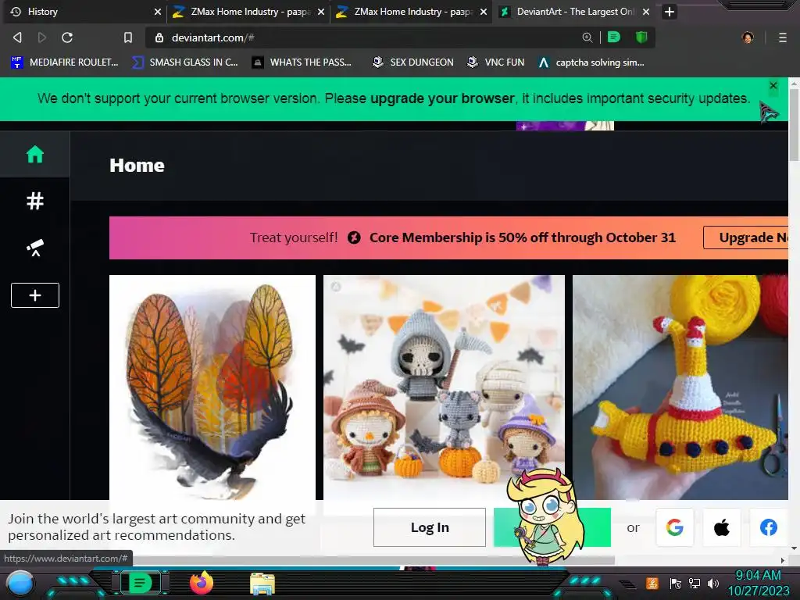Open the autumn trees and eagle artwork
The width and height of the screenshot is (800, 600).
pyautogui.click(x=212, y=387)
